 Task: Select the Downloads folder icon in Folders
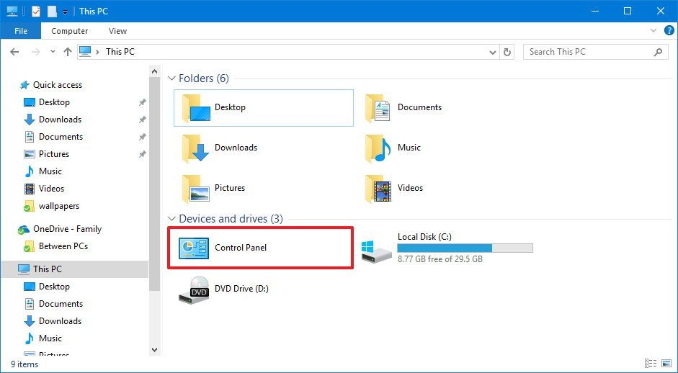(x=195, y=148)
